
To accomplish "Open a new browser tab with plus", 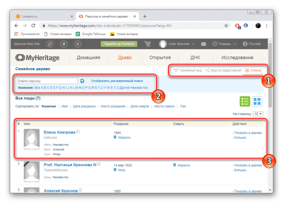I will click(145, 16).
